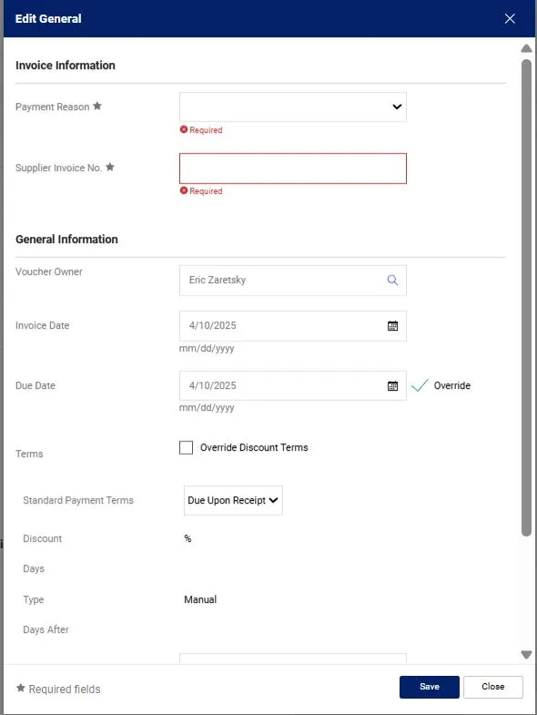
Task: Open the Payment Reason dropdown
Action: point(293,107)
